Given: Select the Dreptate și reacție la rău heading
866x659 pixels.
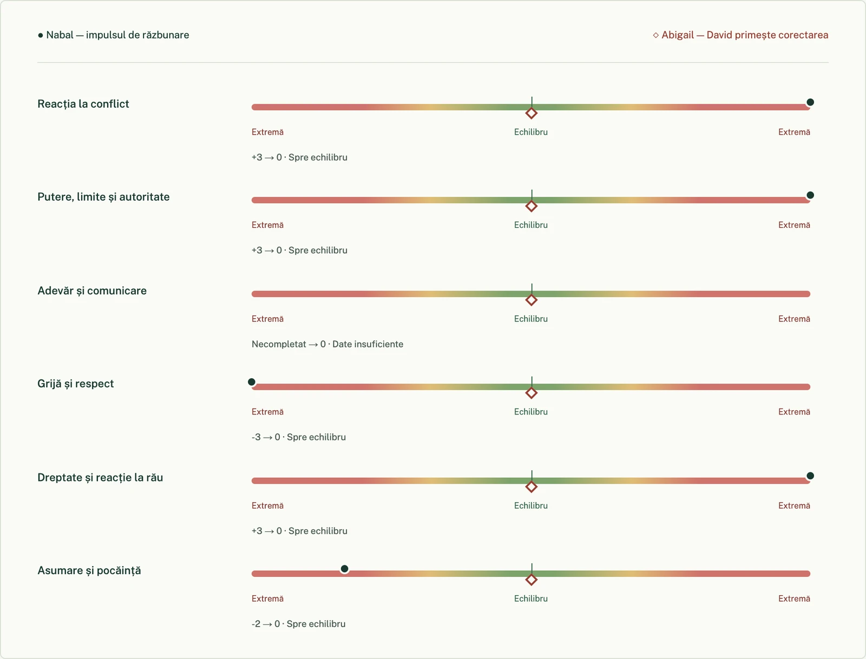Looking at the screenshot, I should click(100, 478).
